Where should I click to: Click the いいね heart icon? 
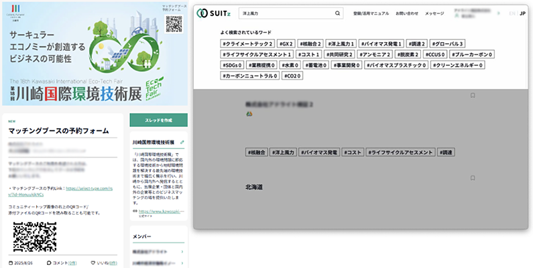click(x=93, y=263)
